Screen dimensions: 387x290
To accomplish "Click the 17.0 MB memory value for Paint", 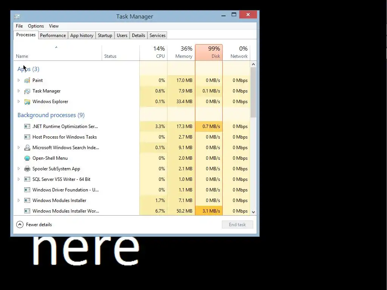I will click(x=184, y=80).
